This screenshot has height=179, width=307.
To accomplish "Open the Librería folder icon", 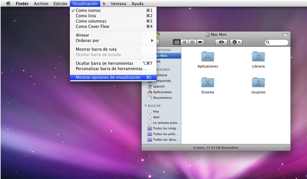I will (258, 57).
